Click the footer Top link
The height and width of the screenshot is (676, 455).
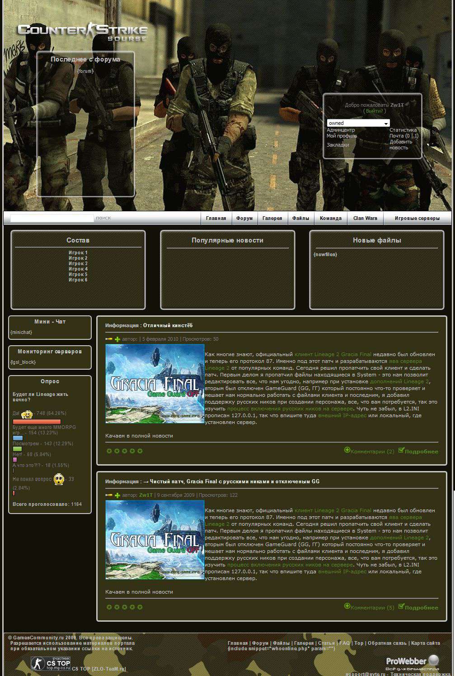359,643
